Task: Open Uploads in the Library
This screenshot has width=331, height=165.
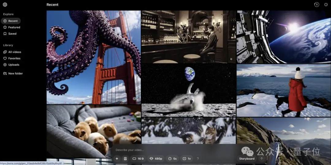Action: coord(11,65)
